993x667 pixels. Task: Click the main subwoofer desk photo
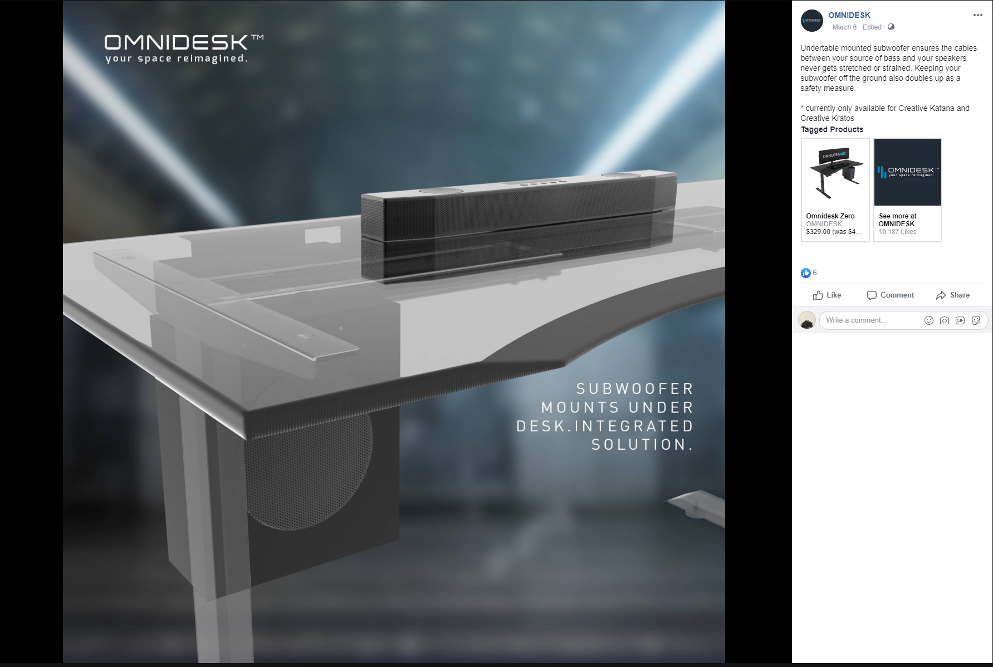[394, 332]
